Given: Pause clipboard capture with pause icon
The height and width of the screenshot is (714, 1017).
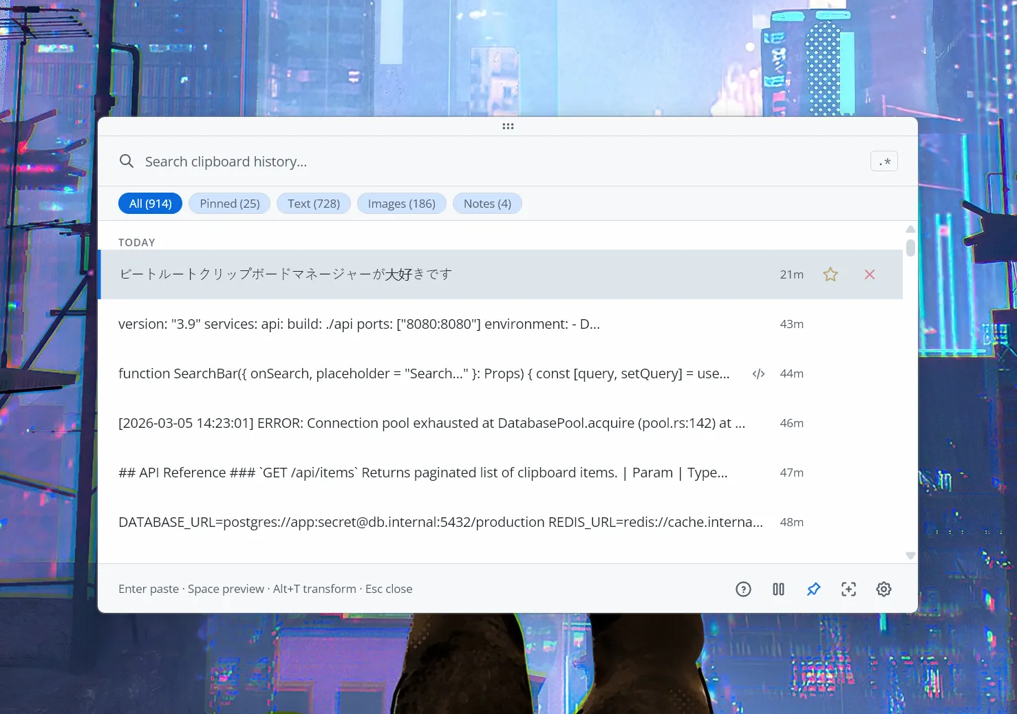Looking at the screenshot, I should click(x=778, y=589).
